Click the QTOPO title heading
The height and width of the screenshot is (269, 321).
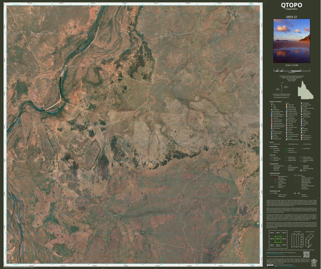coord(291,5)
